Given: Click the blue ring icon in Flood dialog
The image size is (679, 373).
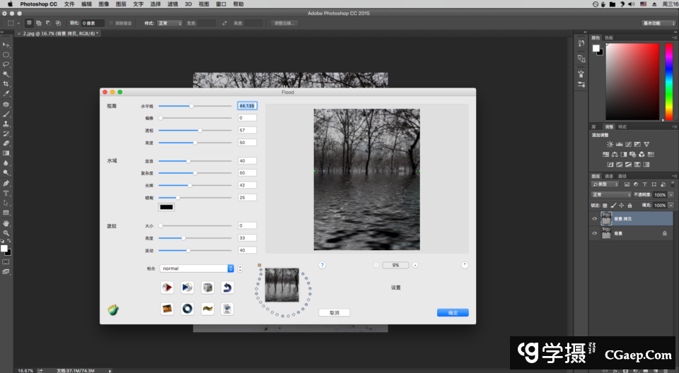Looking at the screenshot, I should (187, 308).
